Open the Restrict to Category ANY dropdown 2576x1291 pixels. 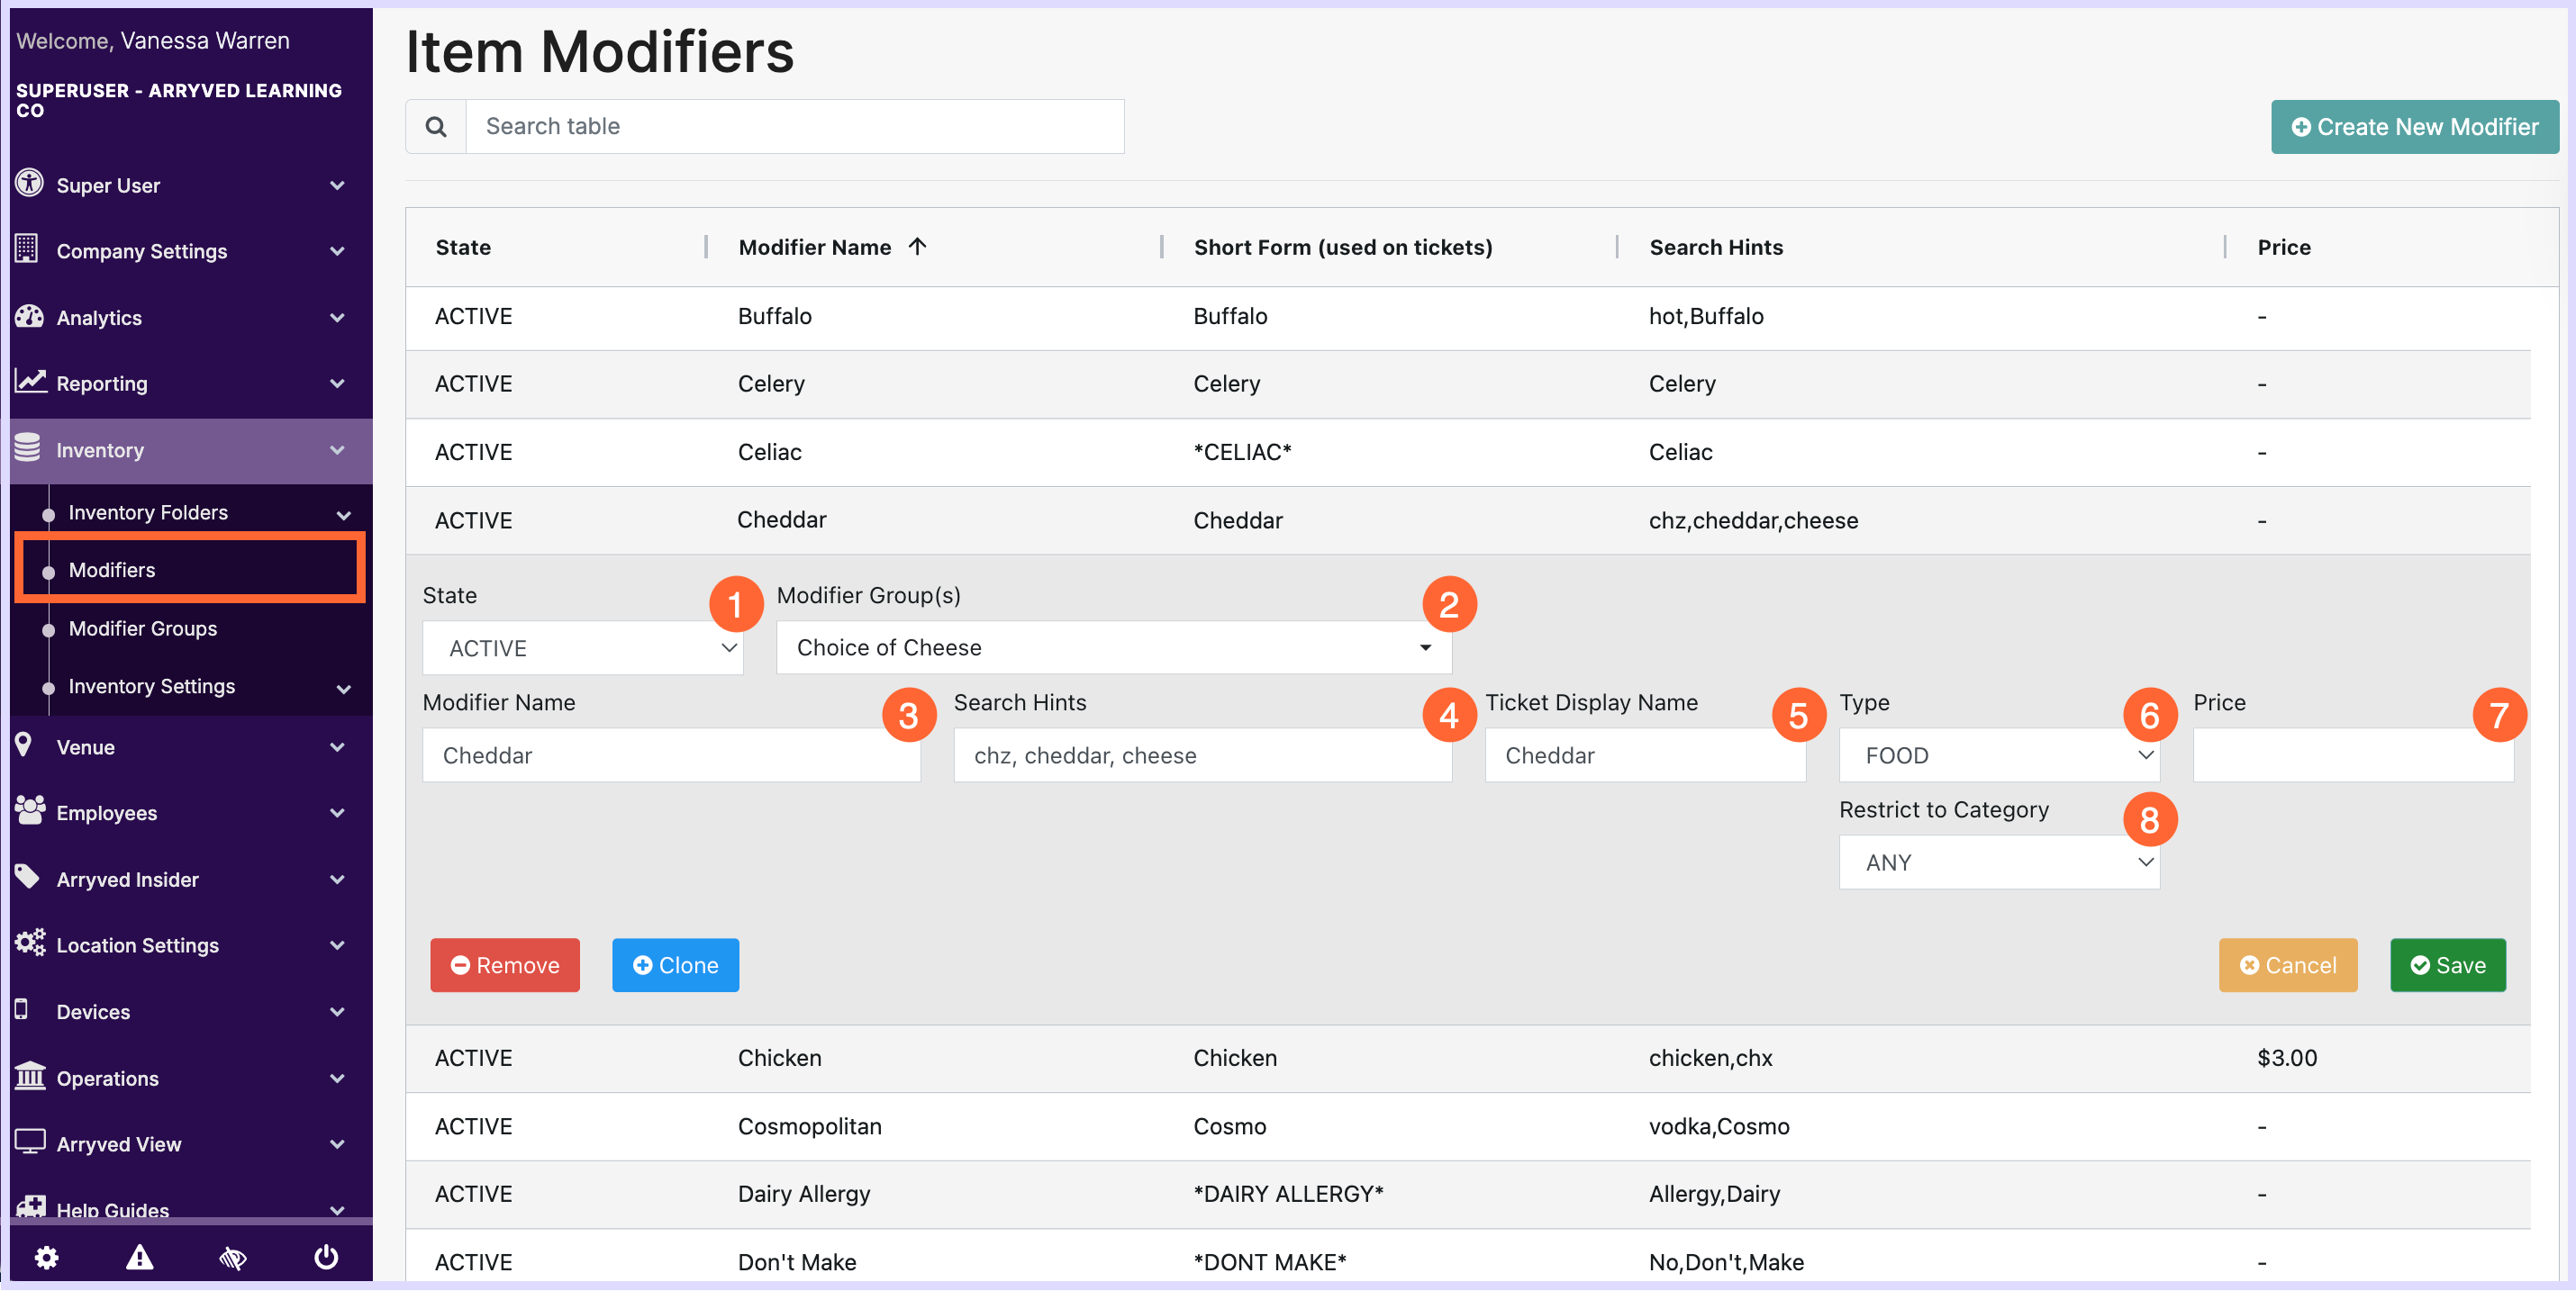pos(1998,862)
